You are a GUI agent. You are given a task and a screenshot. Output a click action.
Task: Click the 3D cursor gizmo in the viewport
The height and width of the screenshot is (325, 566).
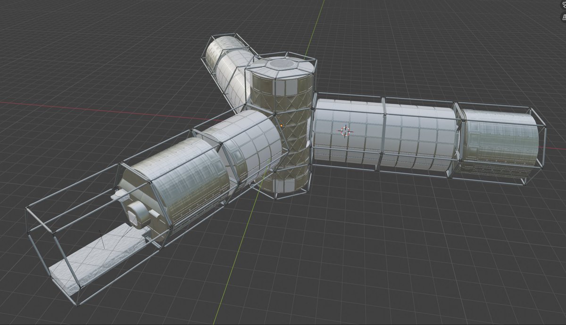click(345, 131)
